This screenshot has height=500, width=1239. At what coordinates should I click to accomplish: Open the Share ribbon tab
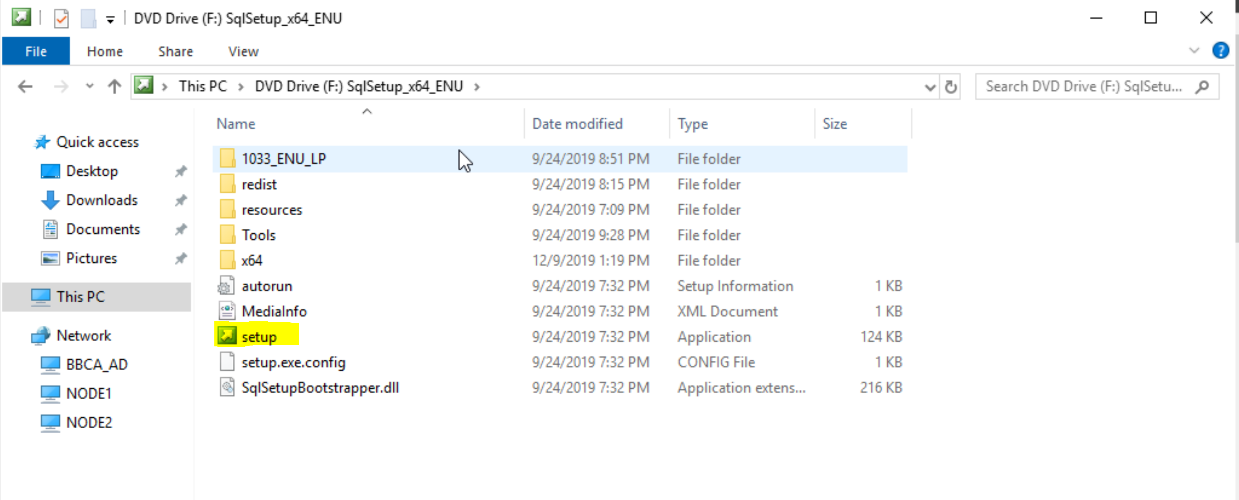point(176,51)
